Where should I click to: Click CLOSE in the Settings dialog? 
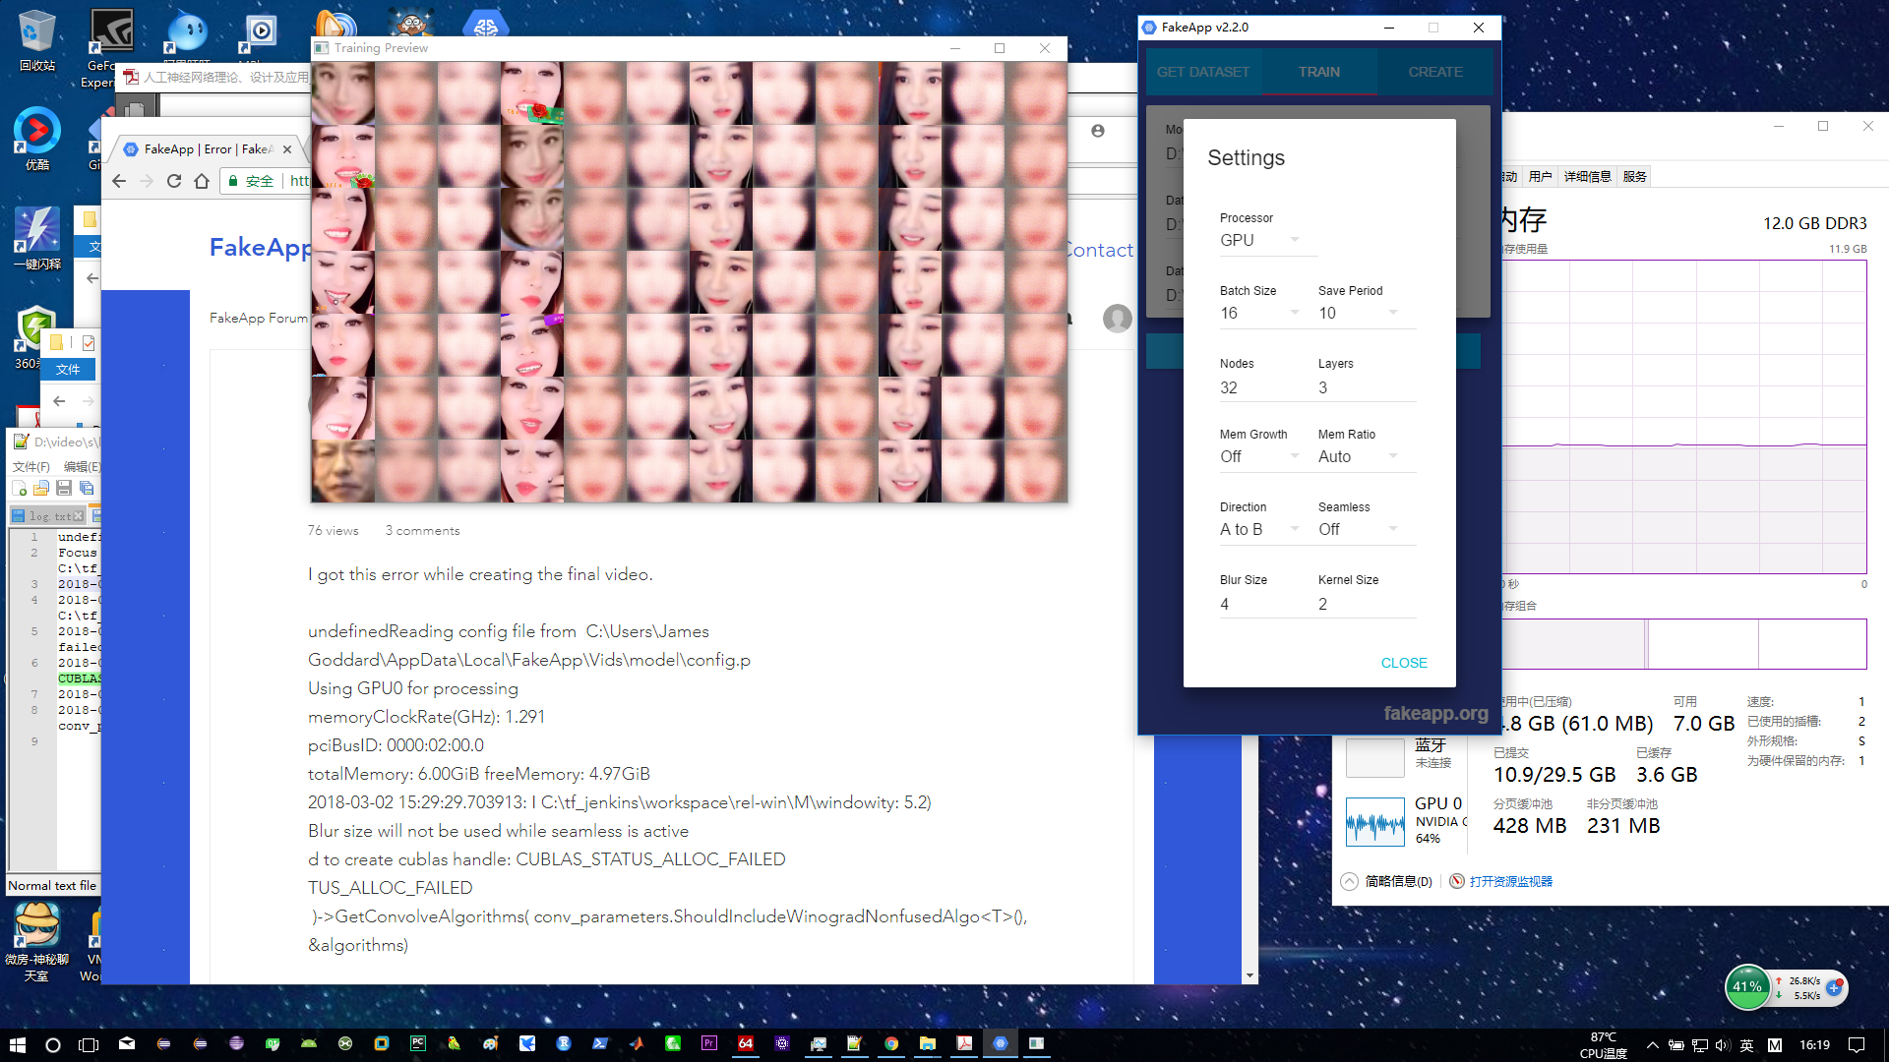[1403, 663]
